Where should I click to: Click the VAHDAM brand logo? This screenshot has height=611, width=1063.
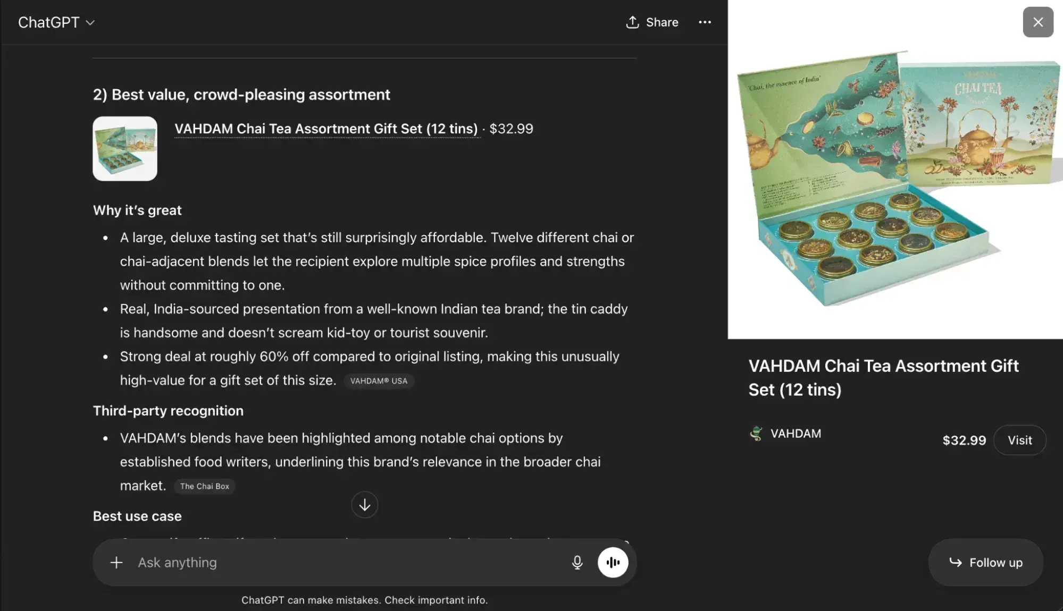[757, 433]
